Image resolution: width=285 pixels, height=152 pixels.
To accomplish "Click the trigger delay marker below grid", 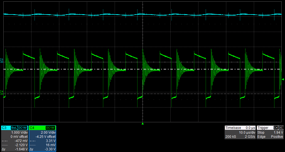I will click(x=142, y=124).
